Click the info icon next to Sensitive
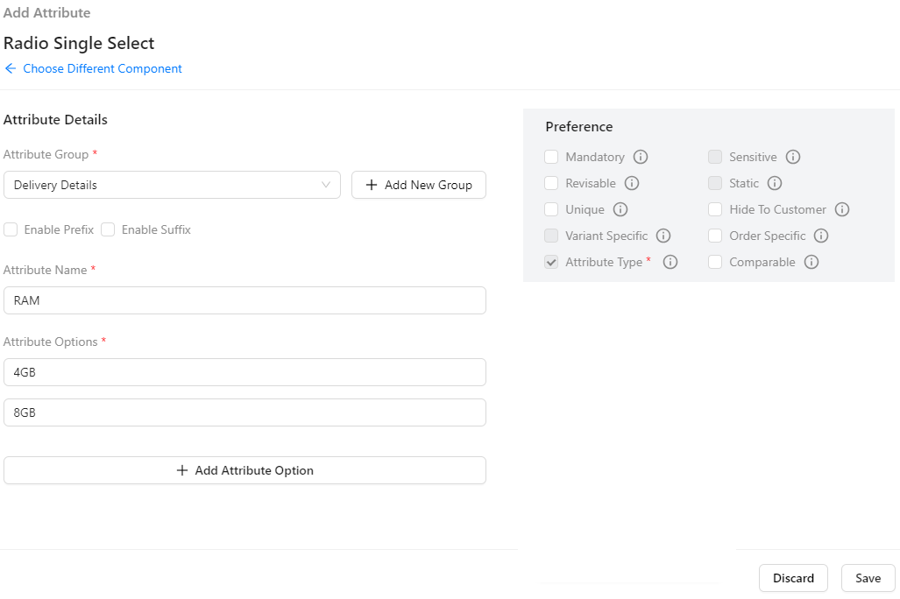The width and height of the screenshot is (900, 599). [793, 158]
